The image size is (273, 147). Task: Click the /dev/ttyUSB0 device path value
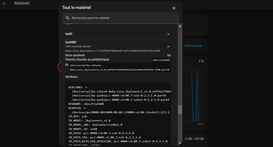(x=161, y=60)
